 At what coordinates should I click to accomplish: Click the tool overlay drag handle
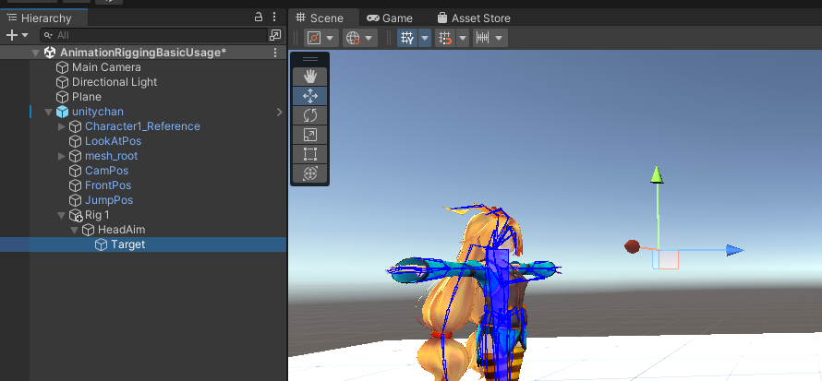coord(309,59)
